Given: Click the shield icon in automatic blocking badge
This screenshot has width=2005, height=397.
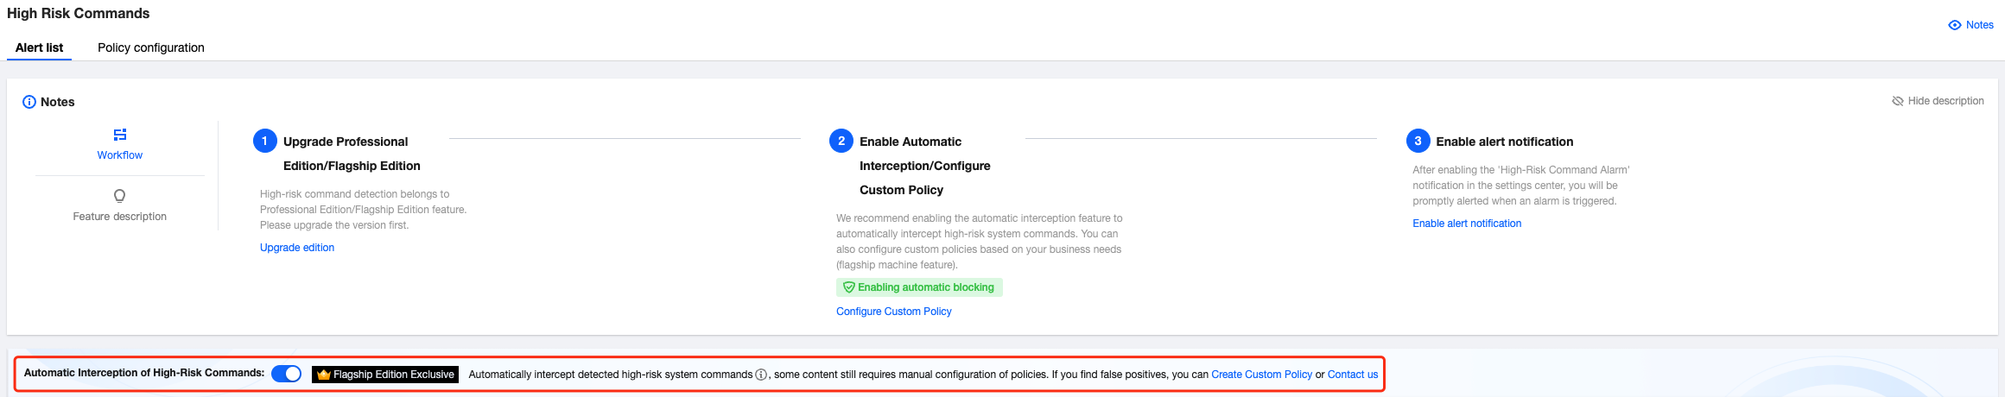Looking at the screenshot, I should (848, 287).
